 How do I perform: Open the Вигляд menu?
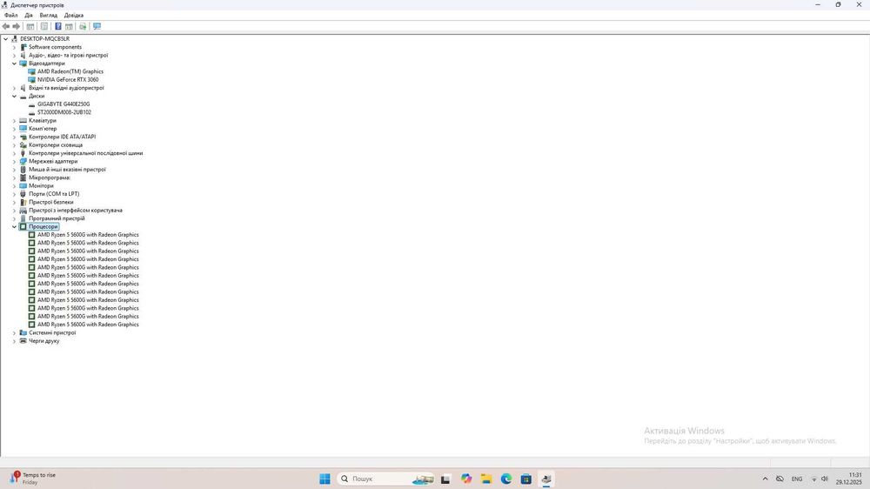pos(48,16)
